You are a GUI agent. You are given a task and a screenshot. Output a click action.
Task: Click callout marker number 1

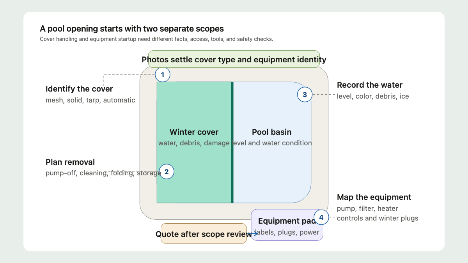[x=163, y=74]
